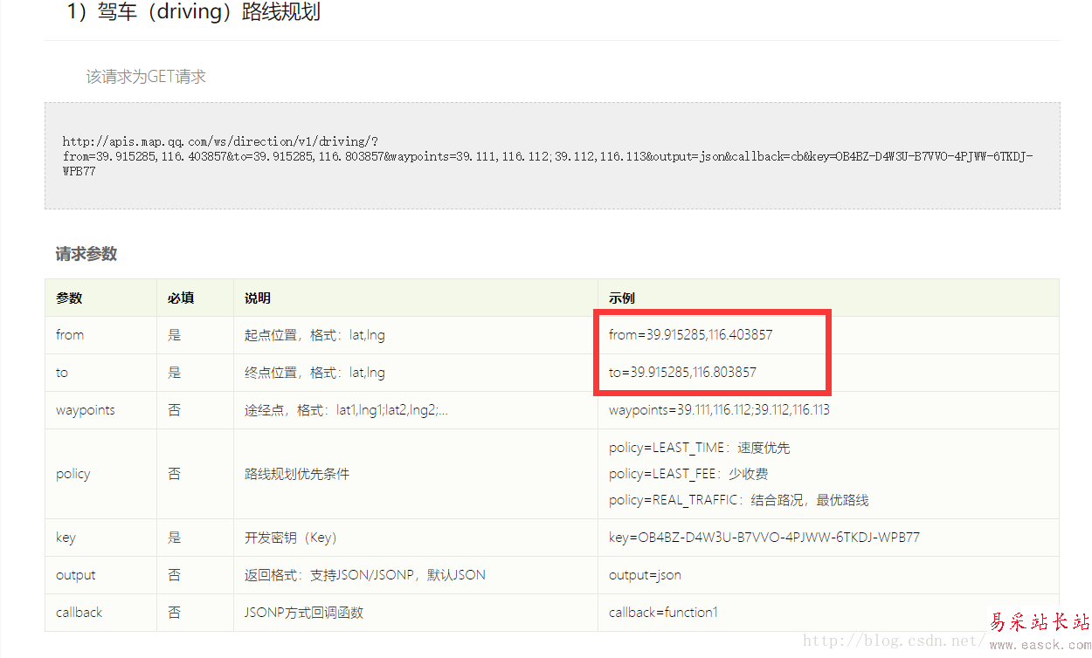Image resolution: width=1092 pixels, height=658 pixels.
Task: Click '路线规划优先条件' description
Action: (x=297, y=474)
